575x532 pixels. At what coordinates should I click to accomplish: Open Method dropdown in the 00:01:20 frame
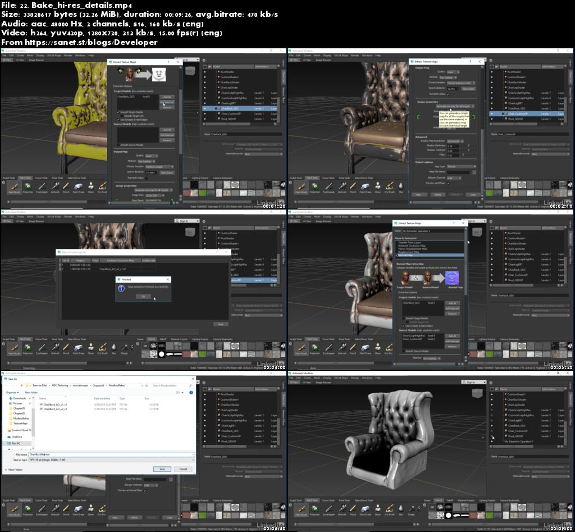pos(147,161)
